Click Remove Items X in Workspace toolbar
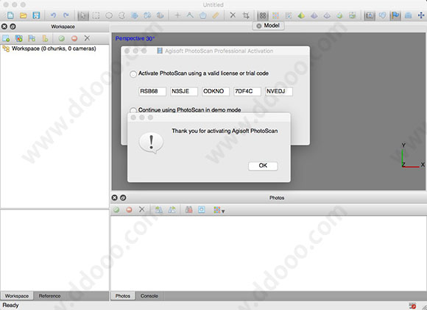 pyautogui.click(x=87, y=38)
